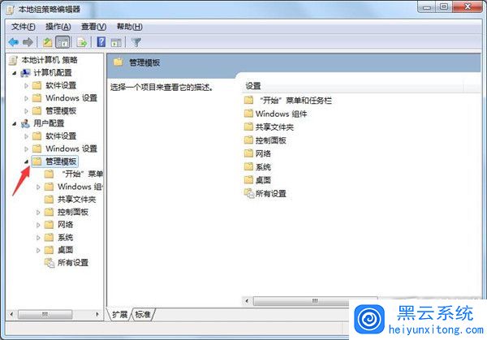Select 软件设置 under 计算机配置
Image resolution: width=487 pixels, height=340 pixels.
[x=61, y=85]
